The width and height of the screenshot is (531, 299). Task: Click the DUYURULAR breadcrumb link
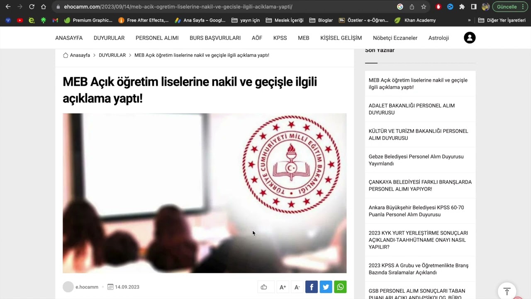click(x=112, y=55)
